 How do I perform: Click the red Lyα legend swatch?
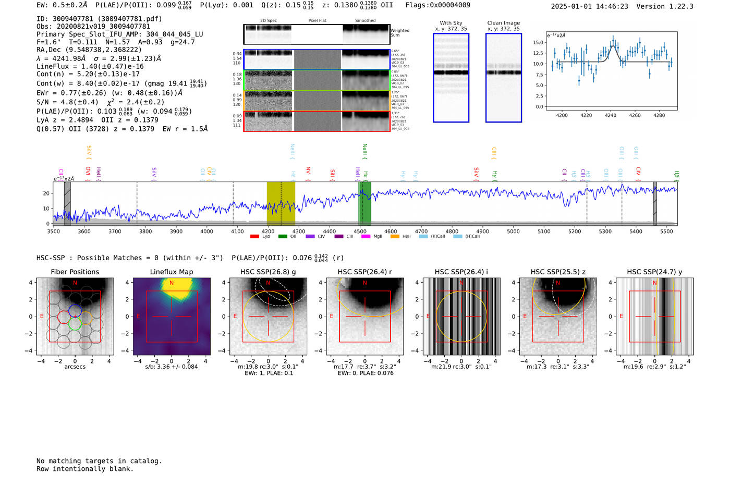pyautogui.click(x=254, y=236)
